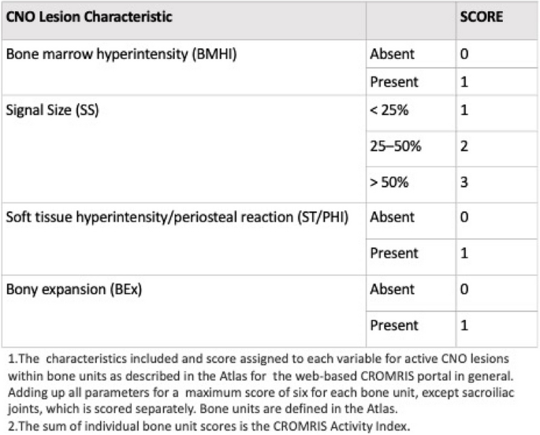Click Absent in the BMHI row
Screen dimensions: 540x435
[392, 53]
